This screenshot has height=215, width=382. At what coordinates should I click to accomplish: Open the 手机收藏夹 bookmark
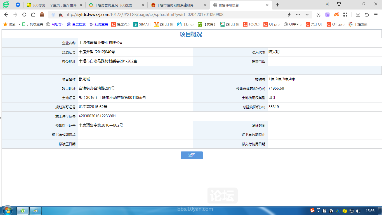[32, 24]
